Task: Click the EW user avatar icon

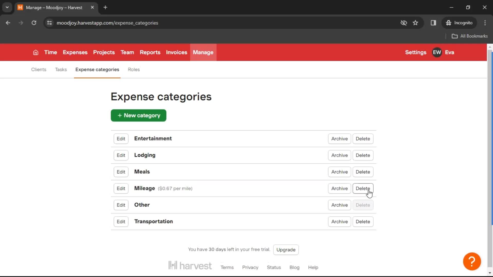Action: coord(437,52)
